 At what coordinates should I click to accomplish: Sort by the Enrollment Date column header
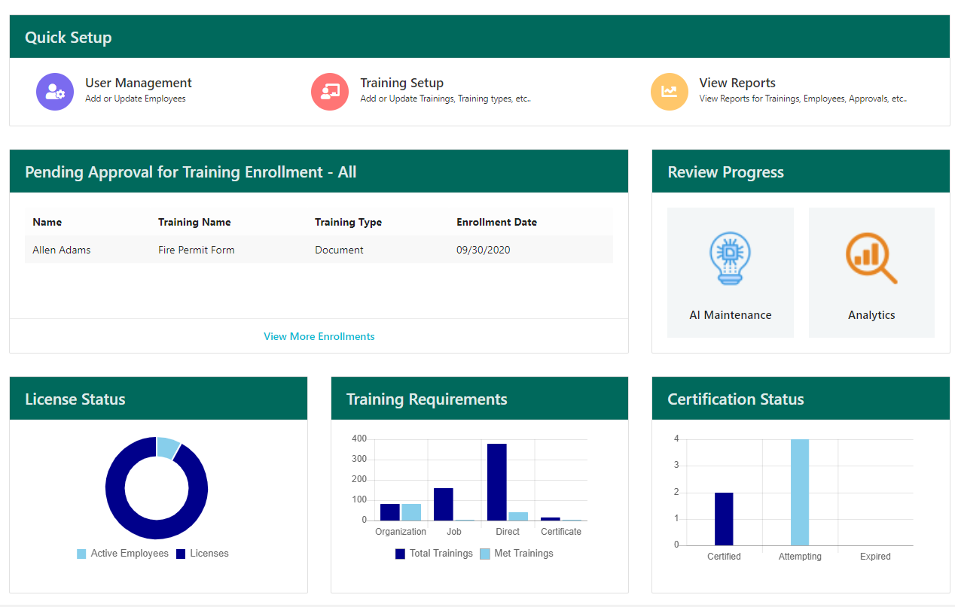[496, 222]
